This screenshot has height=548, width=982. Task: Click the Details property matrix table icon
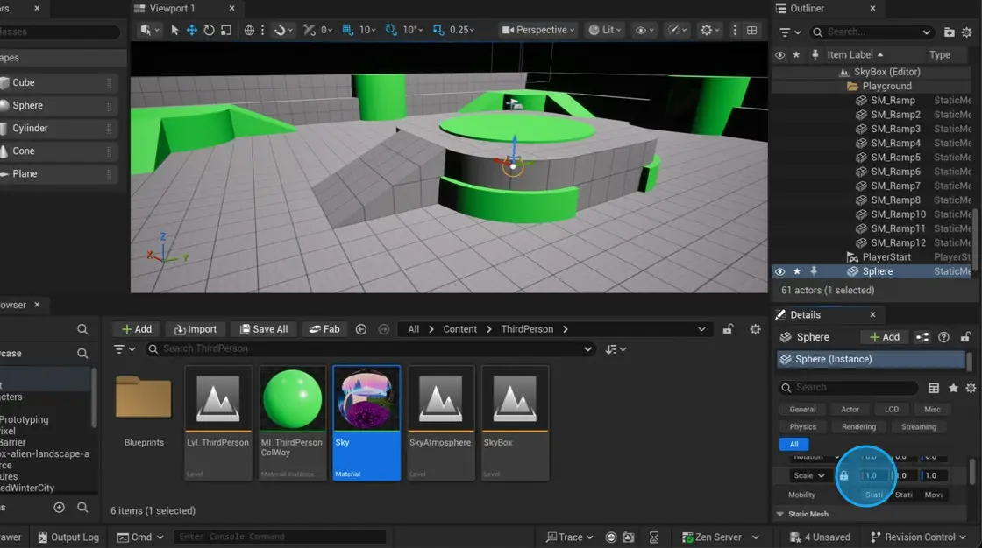934,388
